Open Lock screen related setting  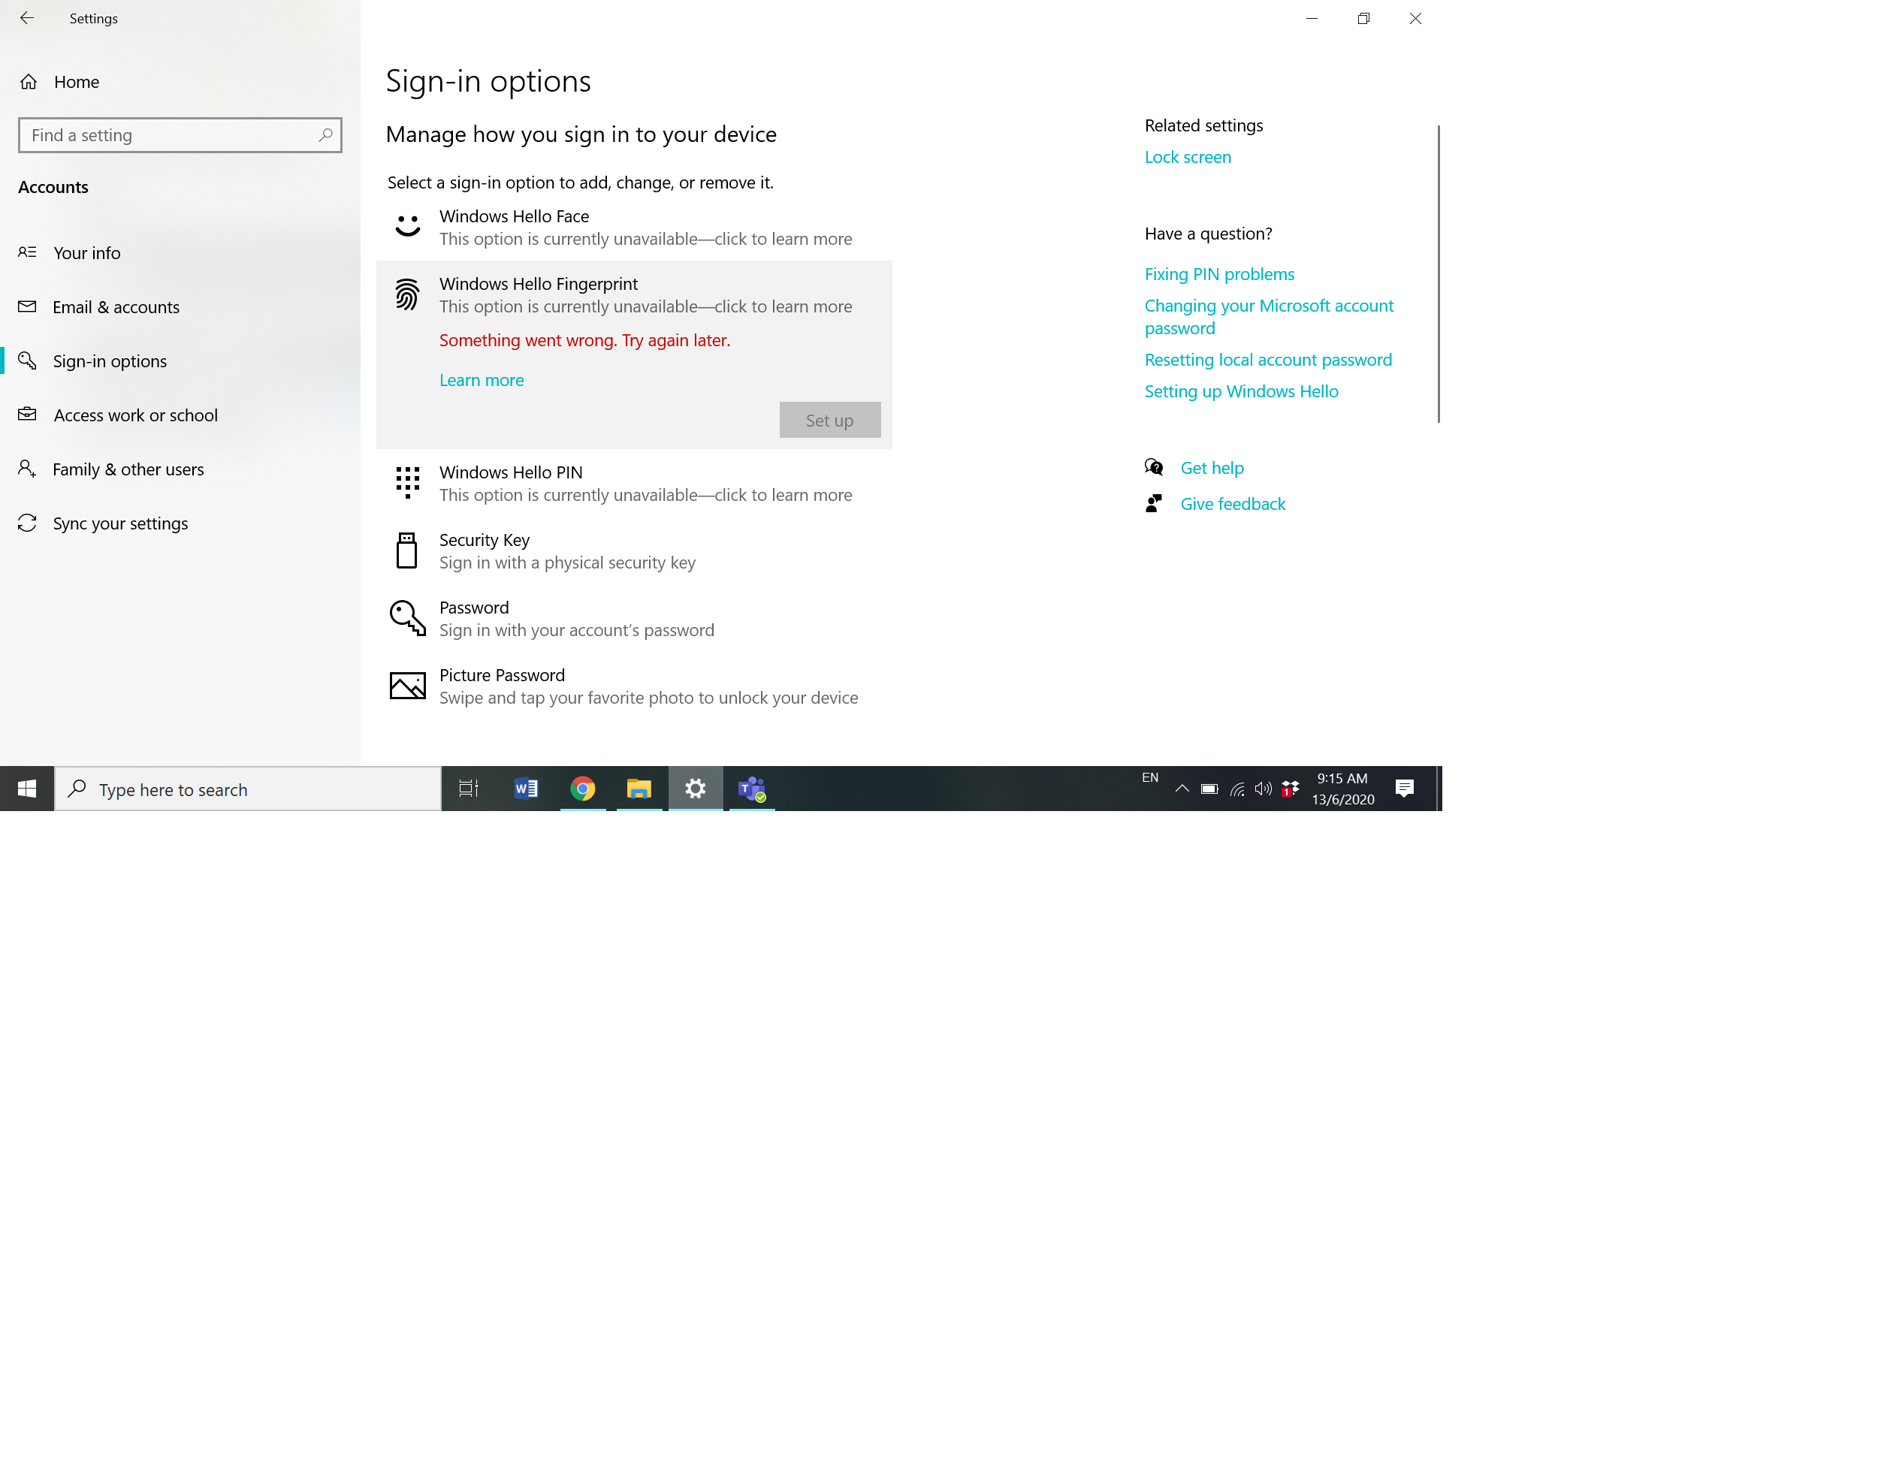pyautogui.click(x=1187, y=158)
